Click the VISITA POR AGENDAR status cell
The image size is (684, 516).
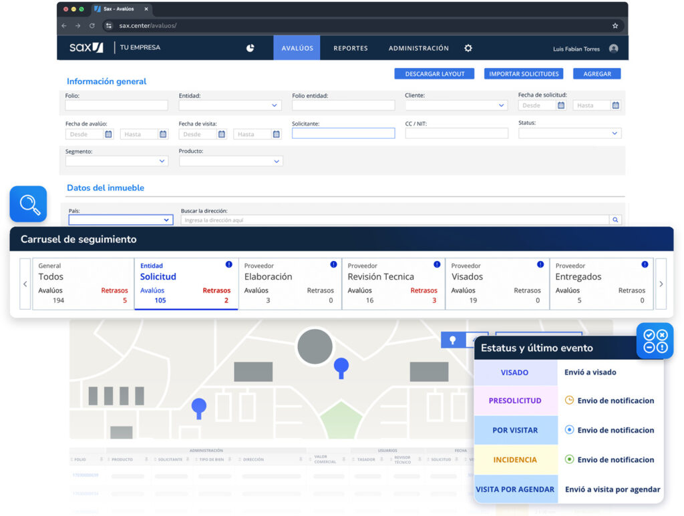(515, 489)
